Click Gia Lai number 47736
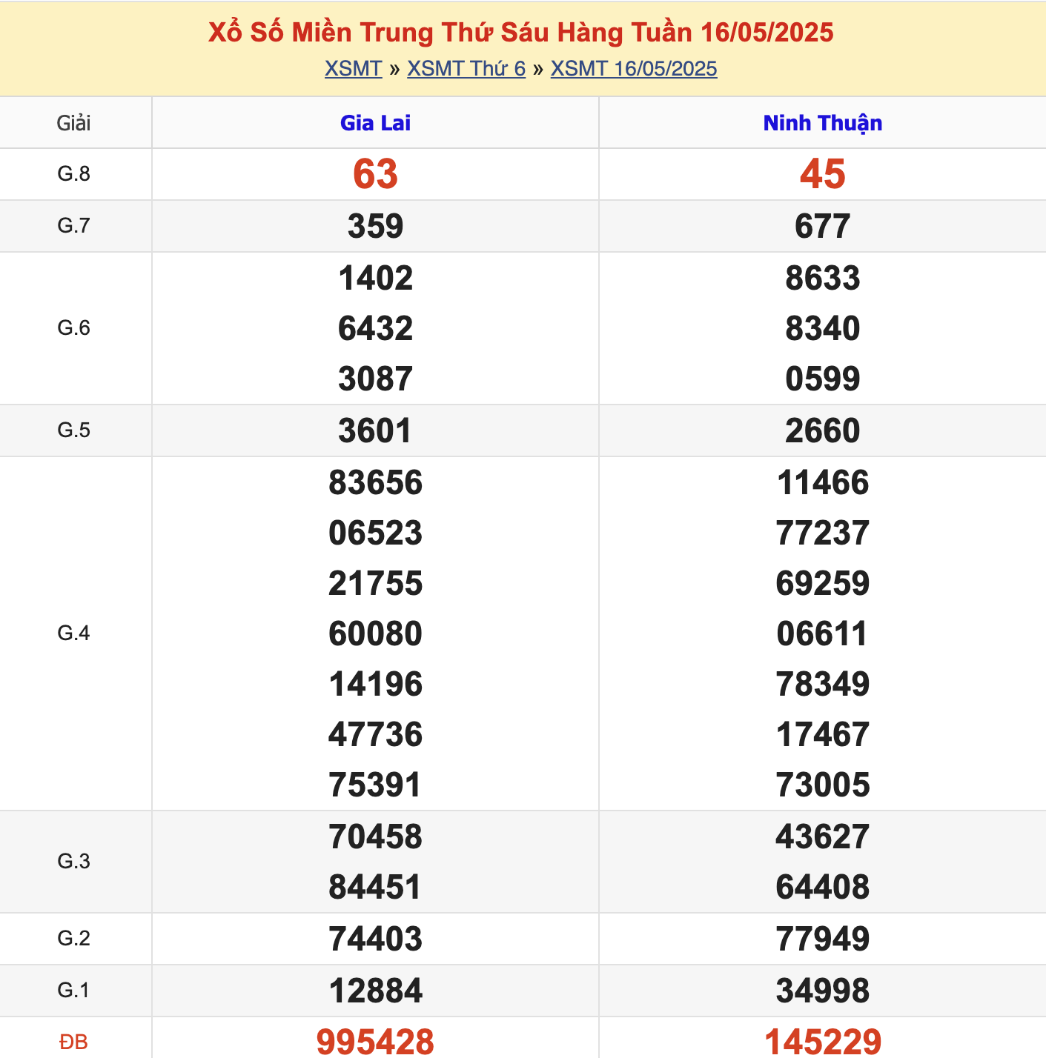This screenshot has height=1058, width=1046. pos(375,734)
